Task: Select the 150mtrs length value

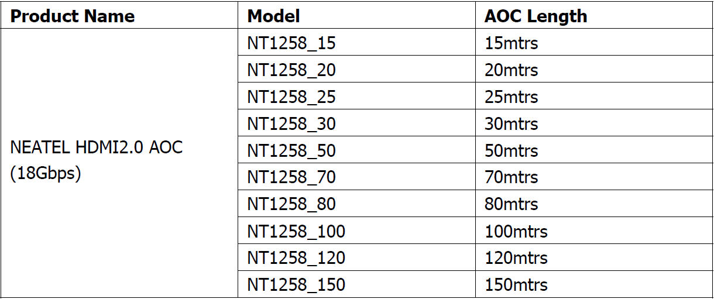Action: pyautogui.click(x=516, y=285)
